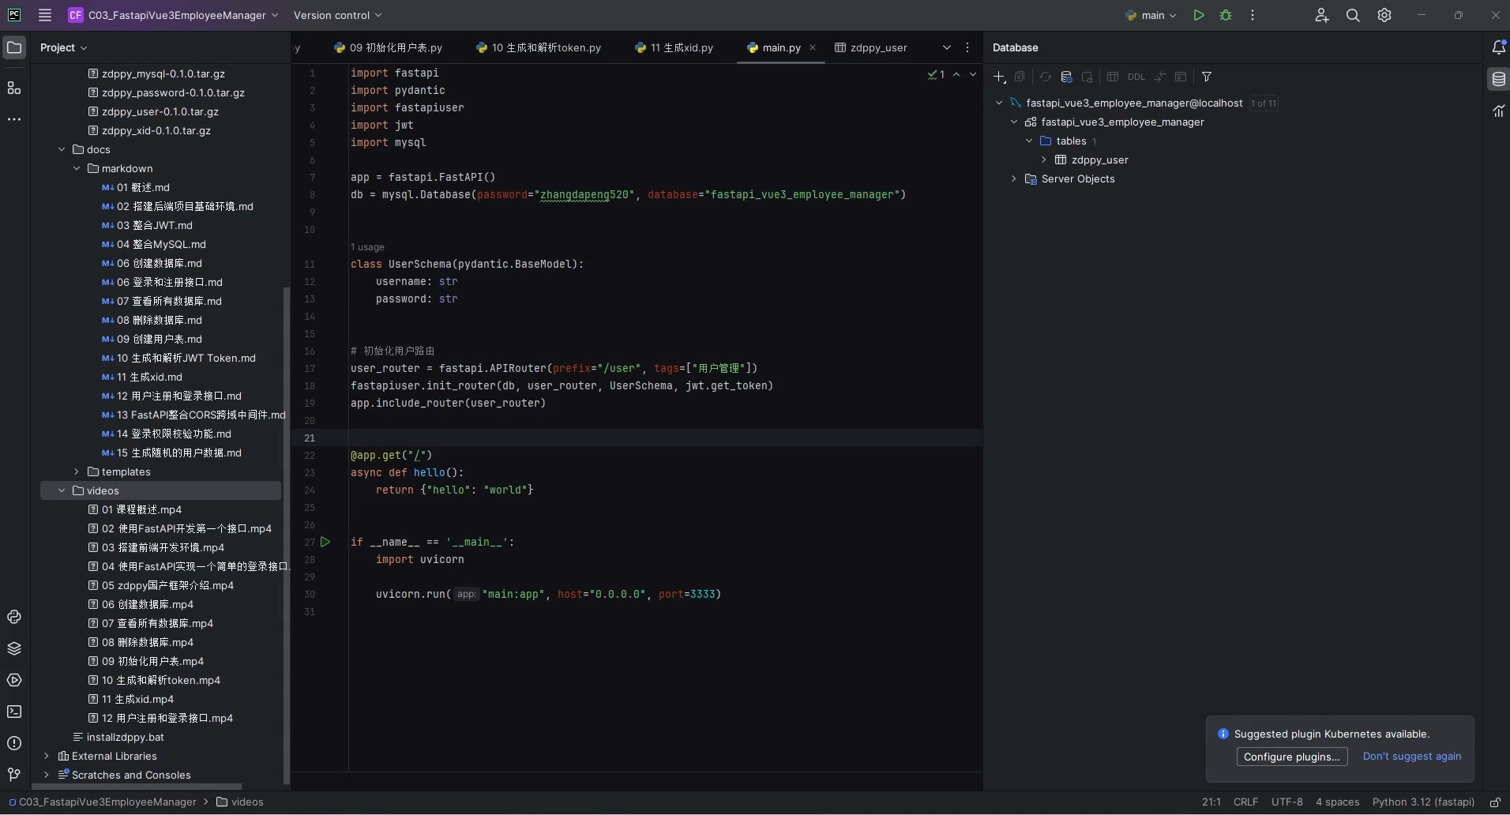Switch to the 11 生成xid.py tab
1510x815 pixels.
click(x=681, y=47)
